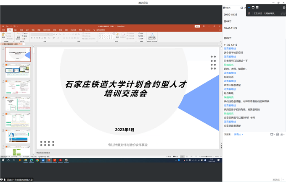Switch to the compact single-bar view
The image size is (286, 182).
click(x=249, y=7)
